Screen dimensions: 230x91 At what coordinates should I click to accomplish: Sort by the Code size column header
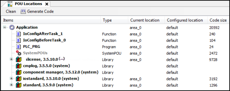218,20
